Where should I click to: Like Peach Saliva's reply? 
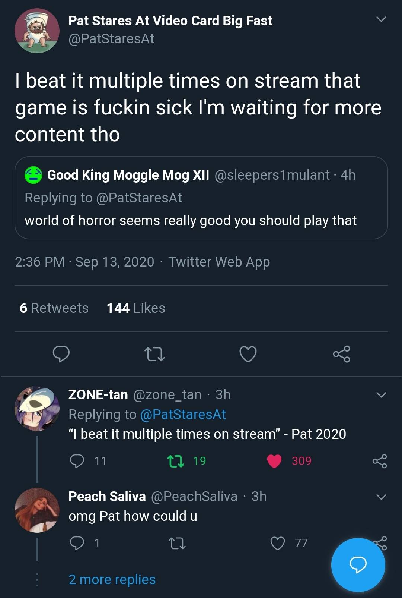coord(278,543)
